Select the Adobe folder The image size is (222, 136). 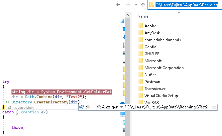[150, 26]
